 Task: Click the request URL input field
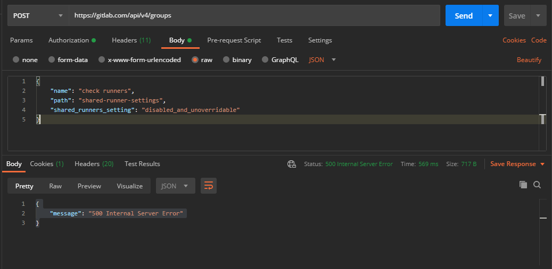coord(254,16)
